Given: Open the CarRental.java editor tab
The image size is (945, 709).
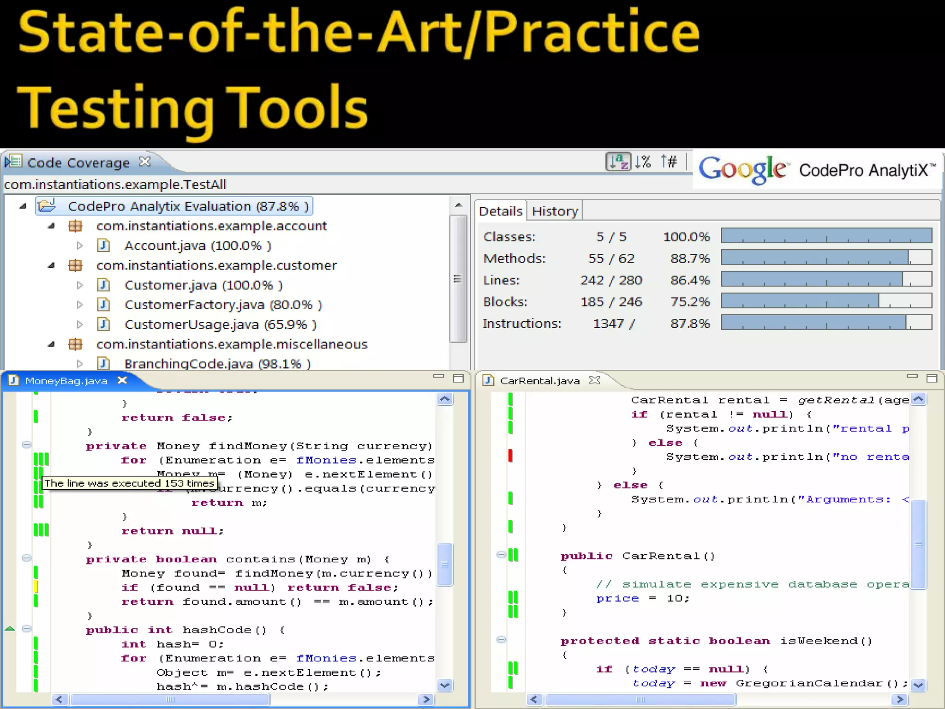Looking at the screenshot, I should pos(539,381).
